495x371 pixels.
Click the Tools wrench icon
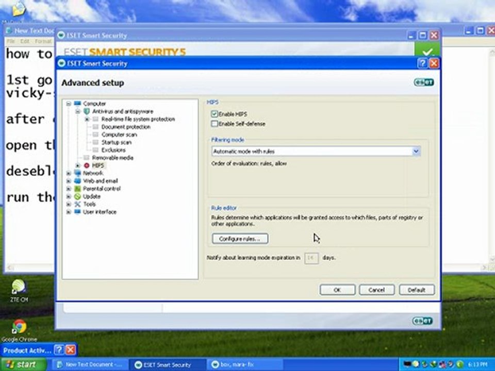77,204
